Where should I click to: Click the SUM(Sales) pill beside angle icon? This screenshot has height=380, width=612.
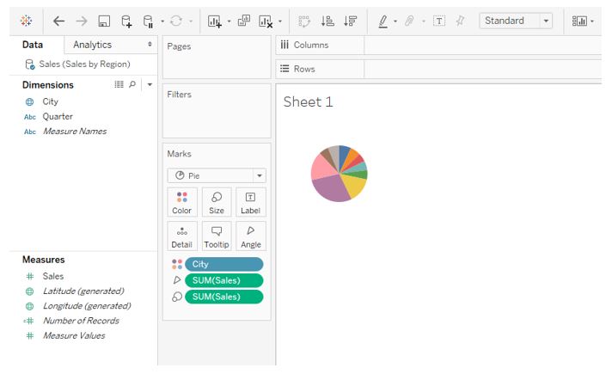click(x=224, y=280)
